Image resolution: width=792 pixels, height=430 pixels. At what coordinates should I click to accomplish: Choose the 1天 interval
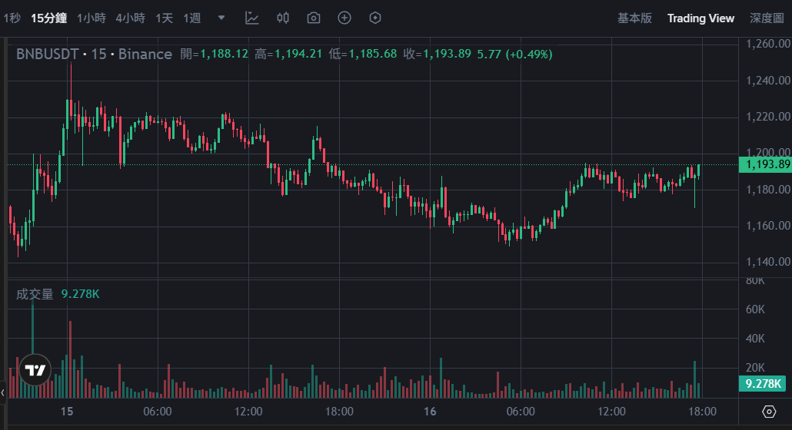click(164, 18)
